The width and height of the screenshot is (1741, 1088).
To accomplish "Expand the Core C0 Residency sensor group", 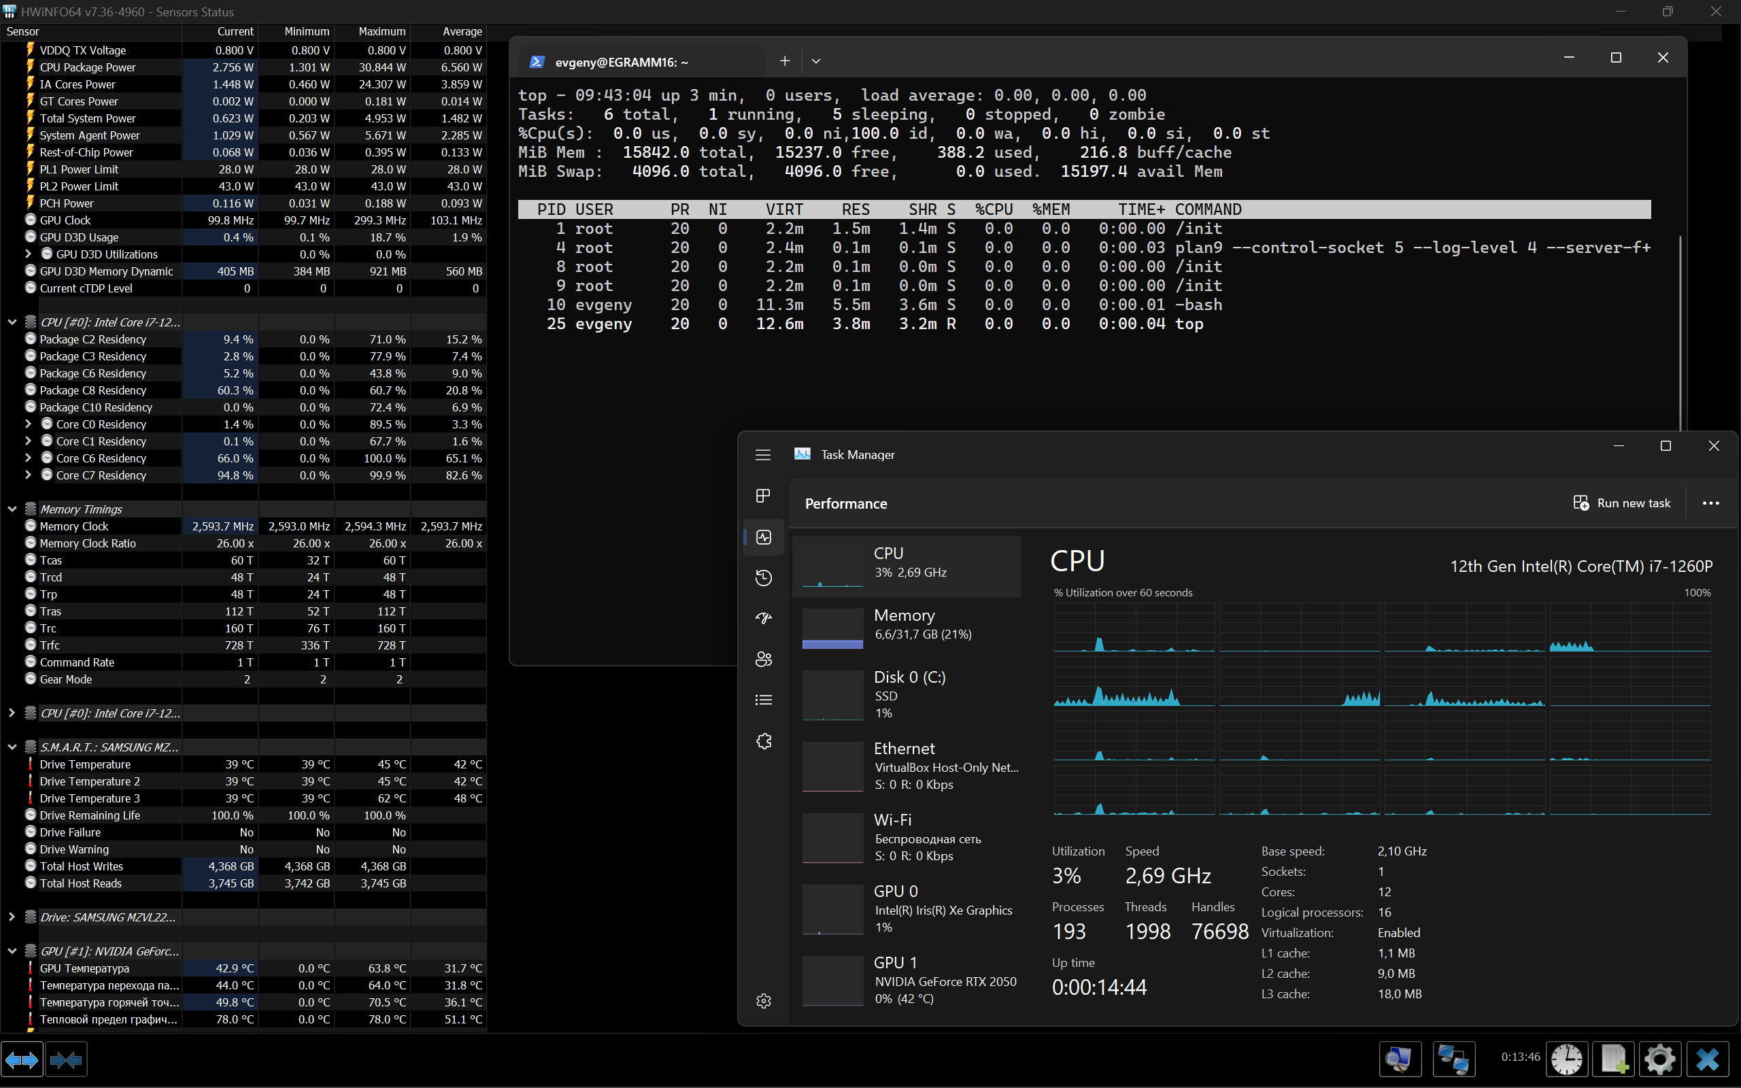I will pyautogui.click(x=28, y=424).
